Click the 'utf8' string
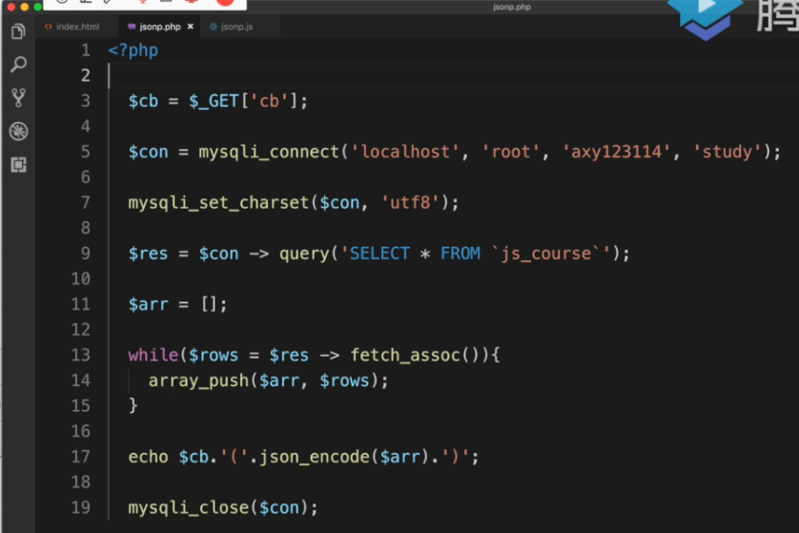Screen dimensions: 799x533 pyautogui.click(x=410, y=203)
